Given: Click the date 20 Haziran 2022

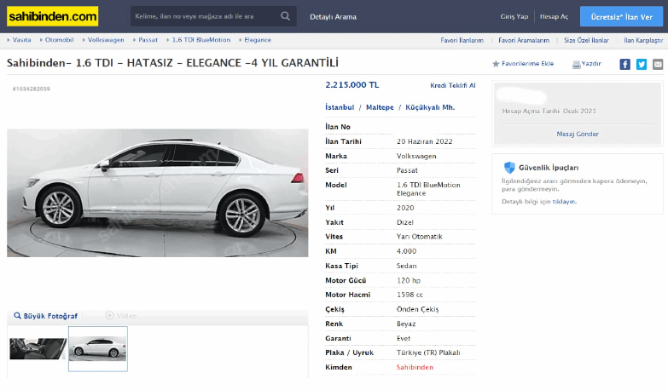Looking at the screenshot, I should coord(424,141).
